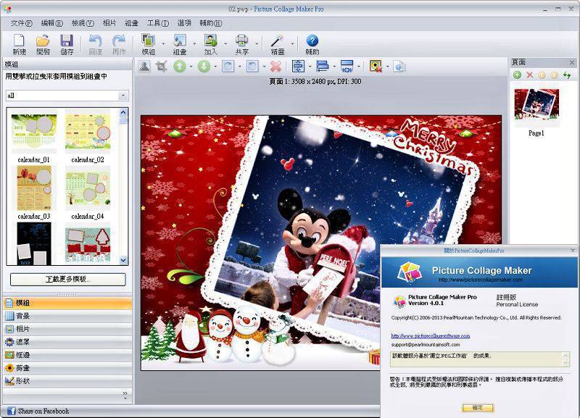580x418 pixels.
Task: Expand the dropdown arrow beside 精靈 toolbar button
Action: 292,43
